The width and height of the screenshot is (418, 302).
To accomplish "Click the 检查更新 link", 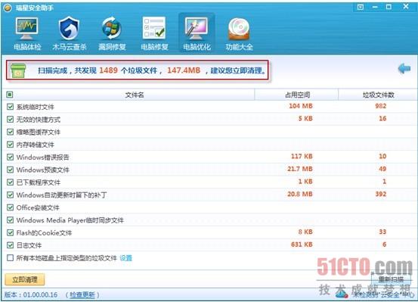I will (82, 294).
